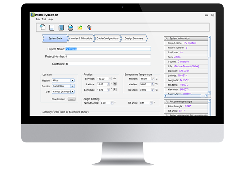Click the Max-tem value field 50.00

146,84
